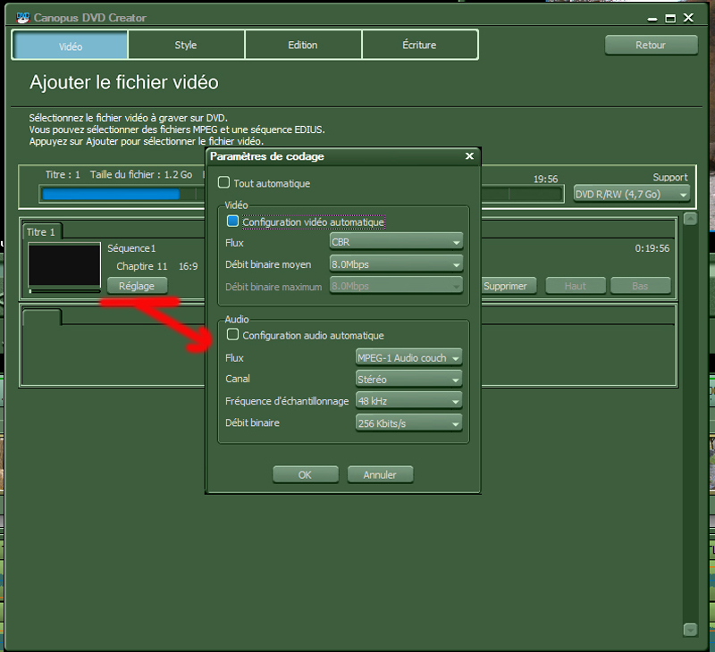Open the audio Flux MPEG-1 dropdown
The width and height of the screenshot is (715, 652).
pos(408,357)
